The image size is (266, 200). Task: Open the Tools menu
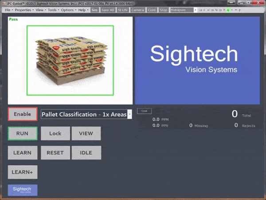52,9
